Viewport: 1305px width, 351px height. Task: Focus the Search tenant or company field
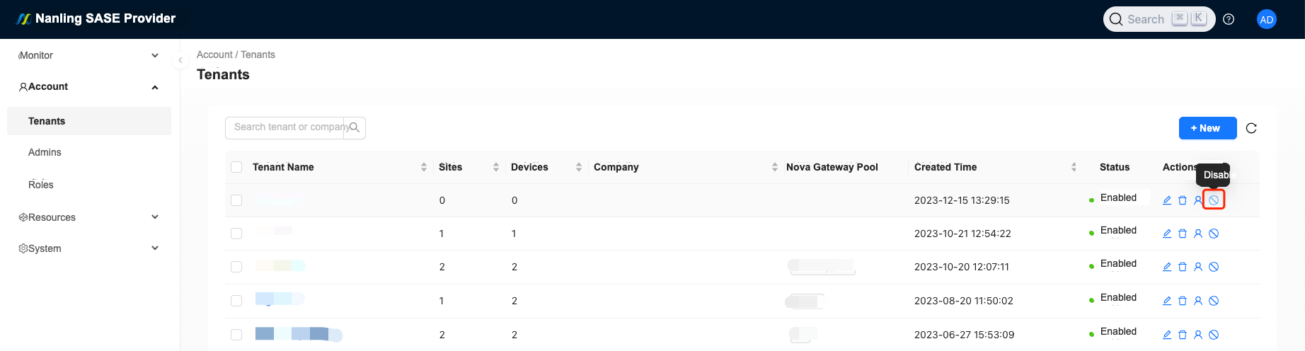pos(284,127)
